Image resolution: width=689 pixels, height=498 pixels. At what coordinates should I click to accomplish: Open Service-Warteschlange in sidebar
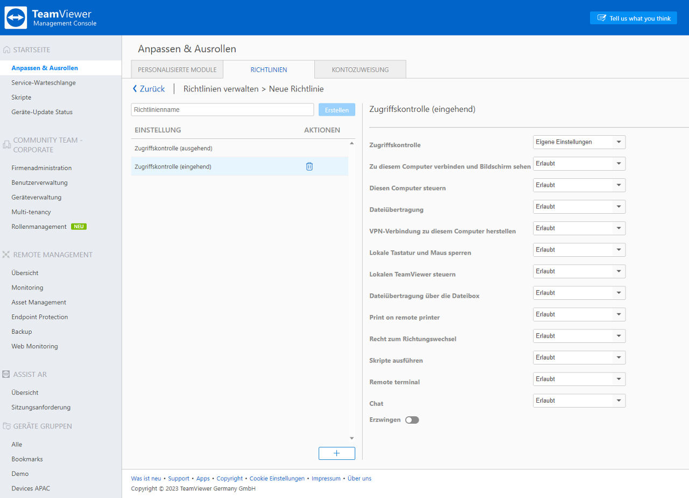[44, 83]
